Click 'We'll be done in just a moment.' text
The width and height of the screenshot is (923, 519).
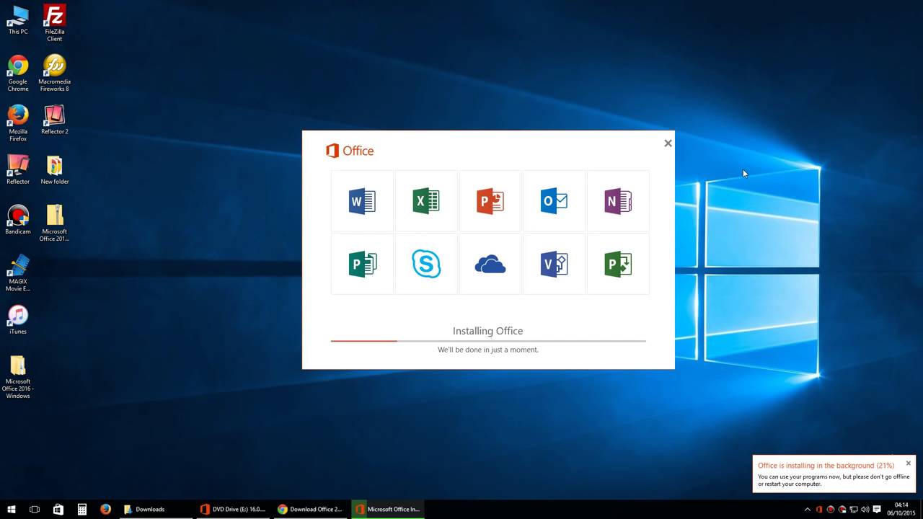pyautogui.click(x=488, y=350)
